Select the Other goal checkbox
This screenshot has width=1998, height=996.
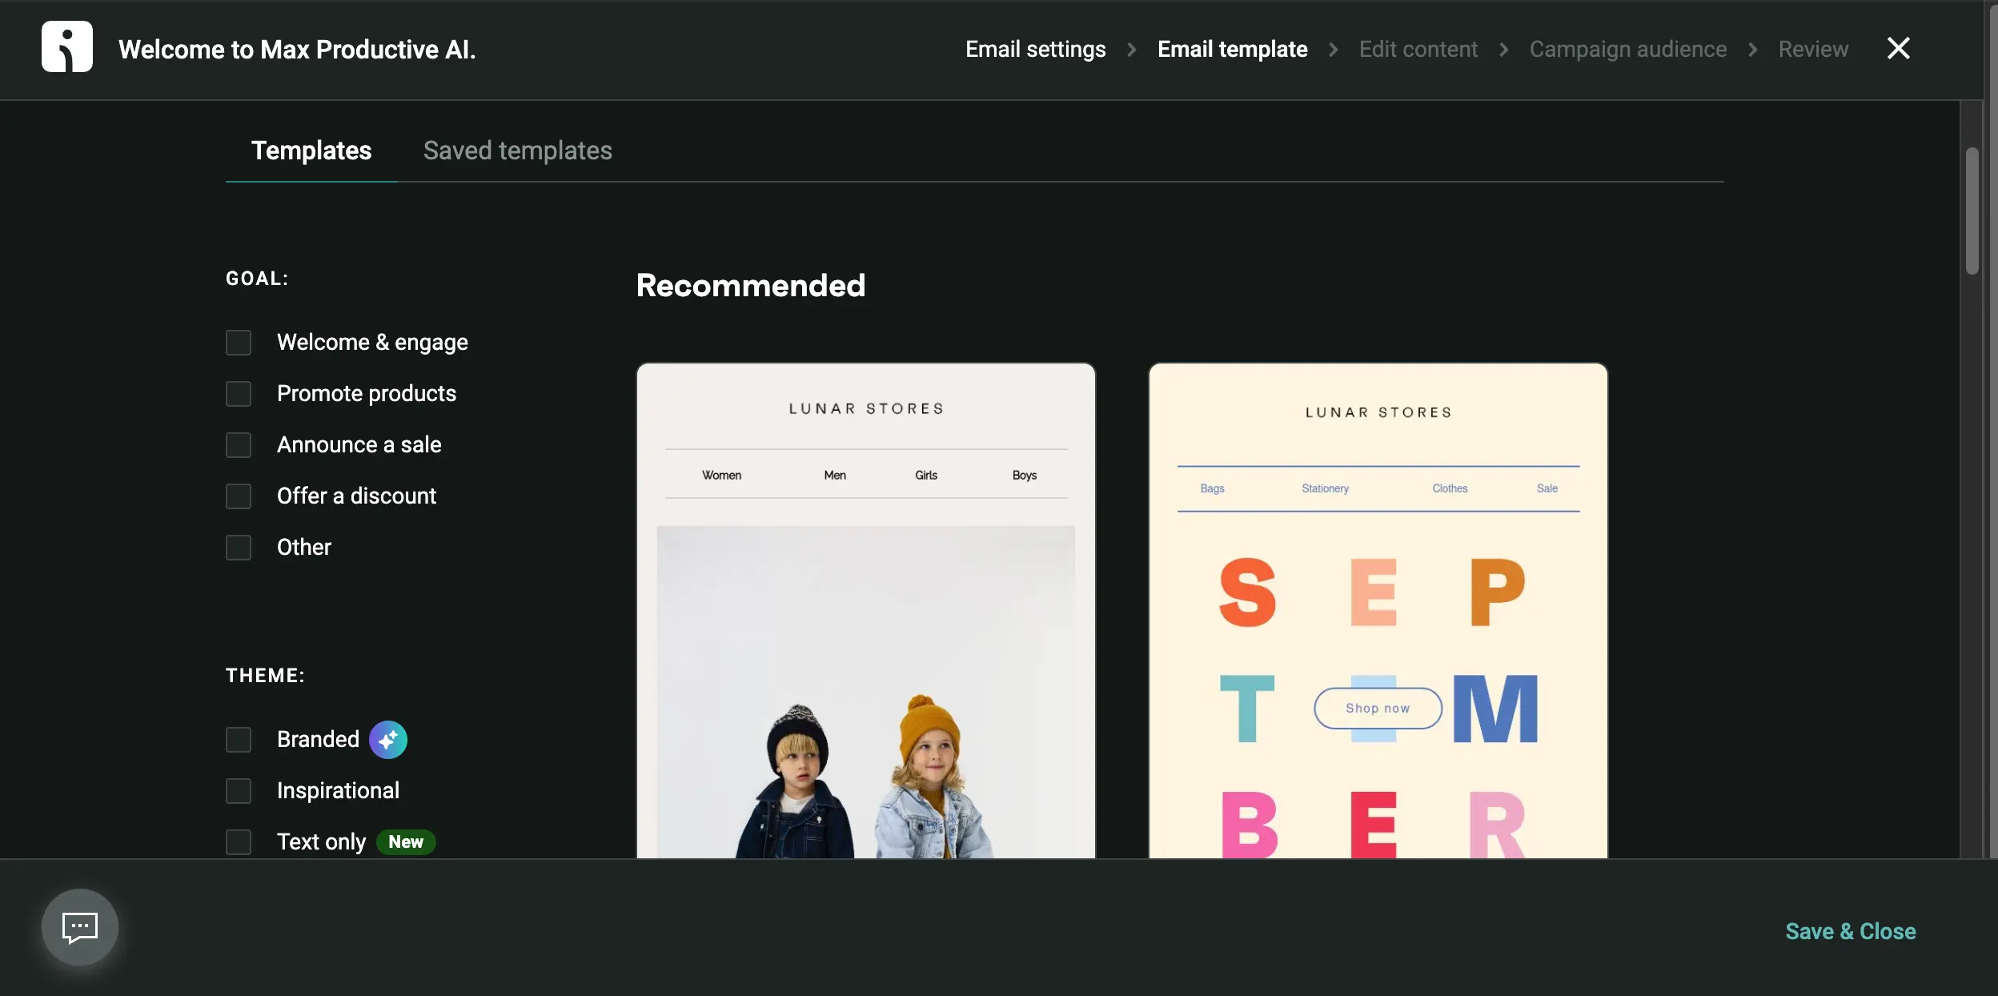(239, 548)
